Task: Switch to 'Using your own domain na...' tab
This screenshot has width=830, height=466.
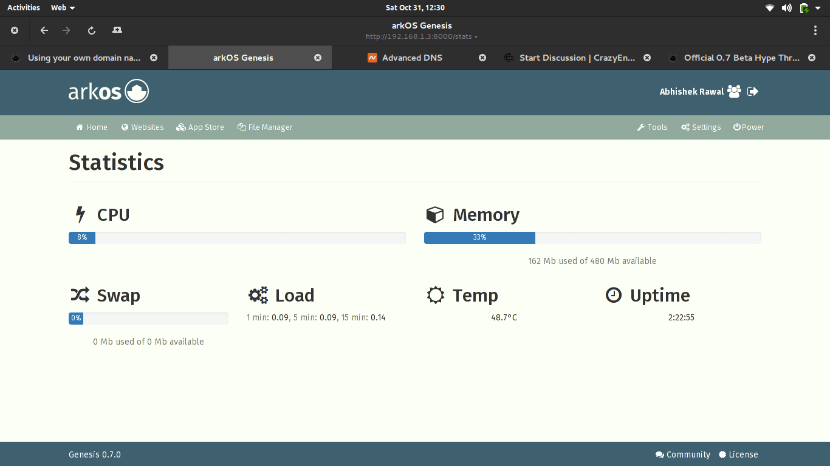Action: coord(84,58)
